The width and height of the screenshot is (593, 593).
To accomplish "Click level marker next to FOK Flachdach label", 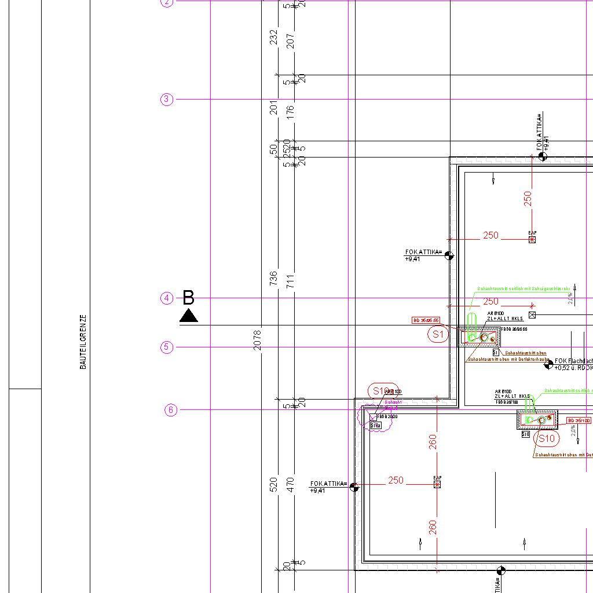I will pos(549,364).
